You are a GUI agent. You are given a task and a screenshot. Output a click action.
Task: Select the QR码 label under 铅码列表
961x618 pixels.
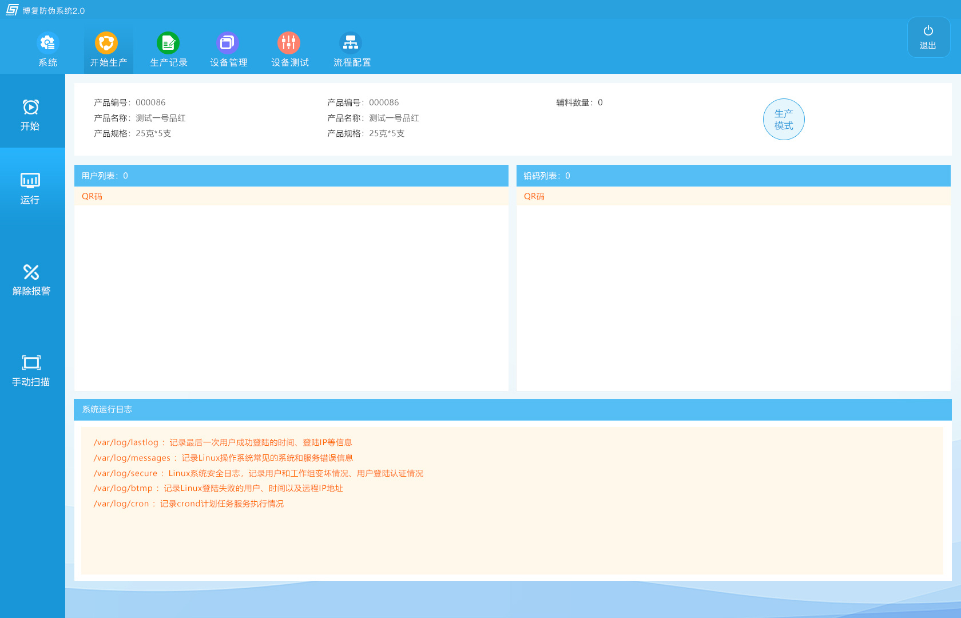click(x=534, y=196)
